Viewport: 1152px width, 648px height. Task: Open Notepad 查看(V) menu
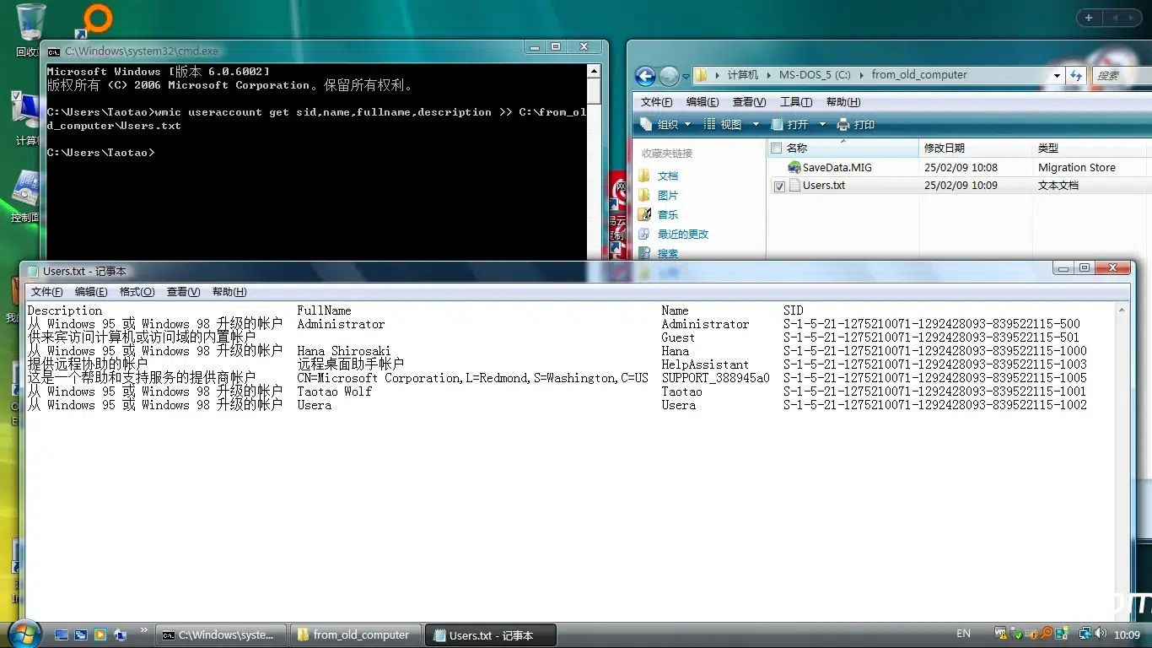[x=184, y=292]
